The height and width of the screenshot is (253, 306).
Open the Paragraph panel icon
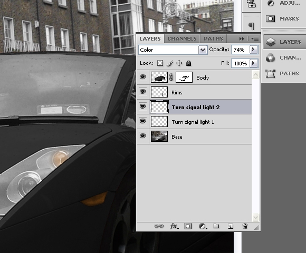251,26
